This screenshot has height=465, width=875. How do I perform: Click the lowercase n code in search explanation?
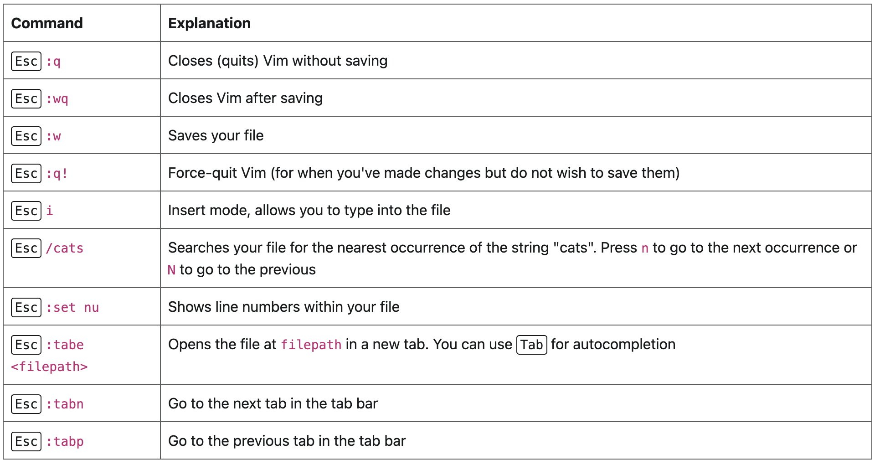pyautogui.click(x=645, y=248)
